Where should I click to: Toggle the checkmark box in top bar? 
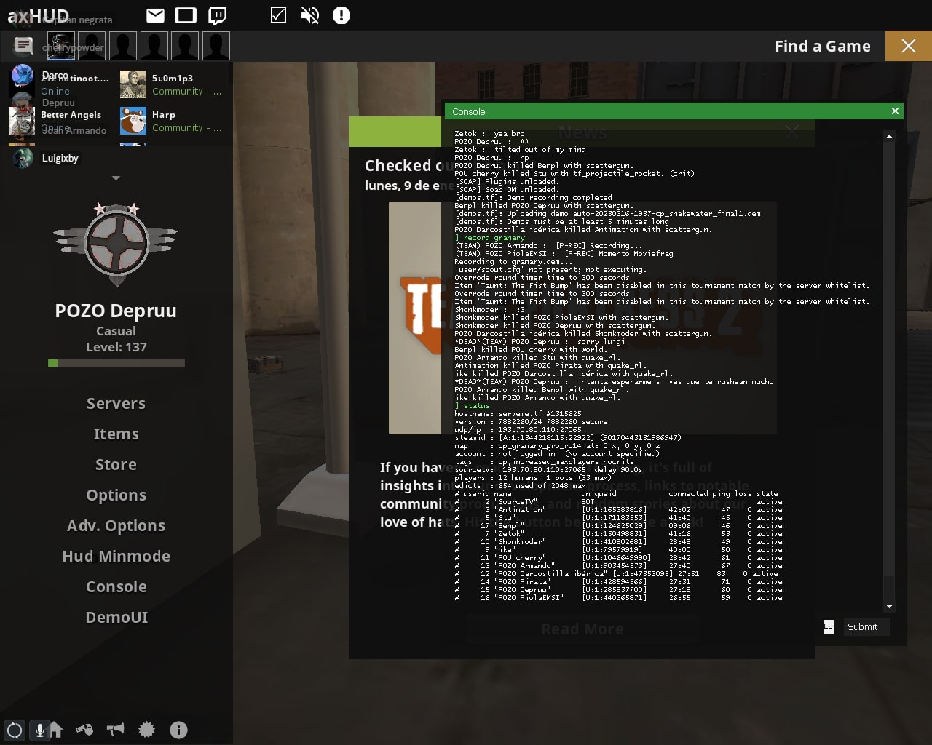click(x=278, y=15)
